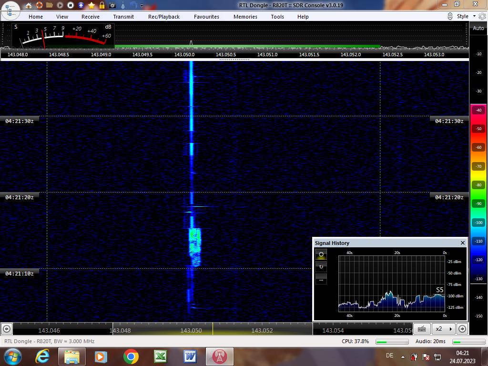
Task: Open Windows Media Player from taskbar
Action: click(101, 356)
